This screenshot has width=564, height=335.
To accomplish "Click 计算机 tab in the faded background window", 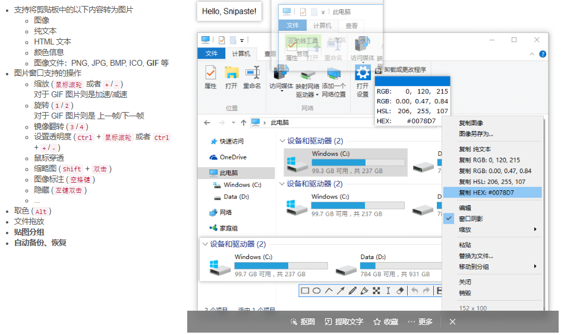I will coord(322,26).
